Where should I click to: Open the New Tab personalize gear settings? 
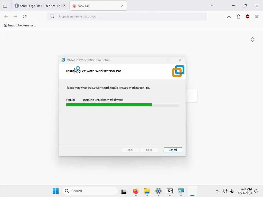pyautogui.click(x=252, y=40)
